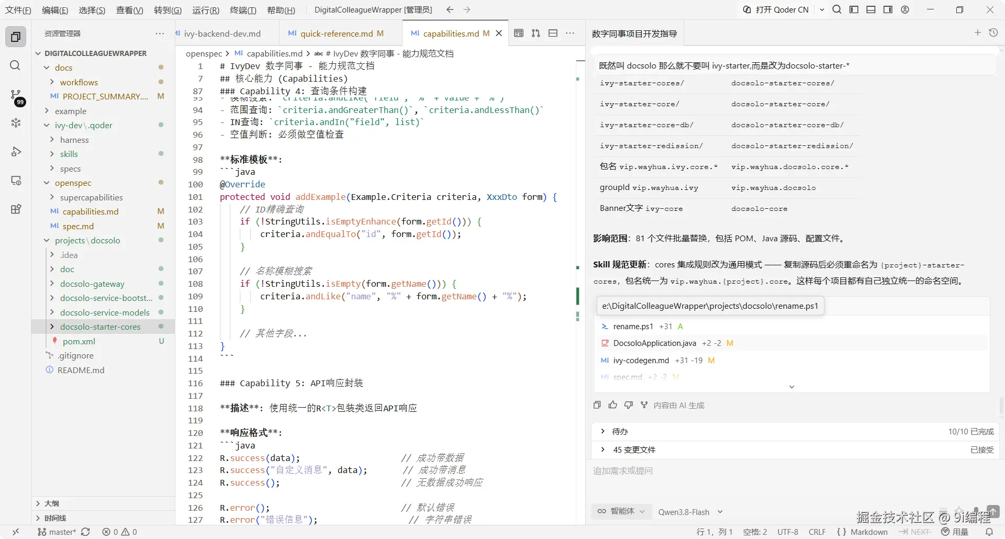Expand the changed files list chevron
This screenshot has width=1005, height=539.
(792, 387)
